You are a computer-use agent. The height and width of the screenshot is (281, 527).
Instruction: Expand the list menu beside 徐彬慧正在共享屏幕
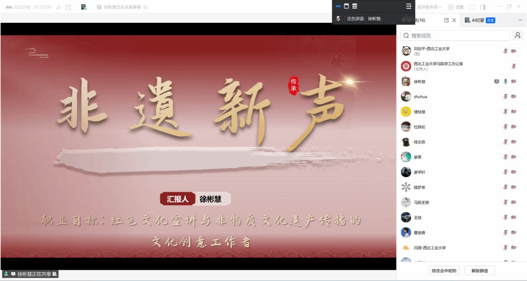tap(145, 7)
